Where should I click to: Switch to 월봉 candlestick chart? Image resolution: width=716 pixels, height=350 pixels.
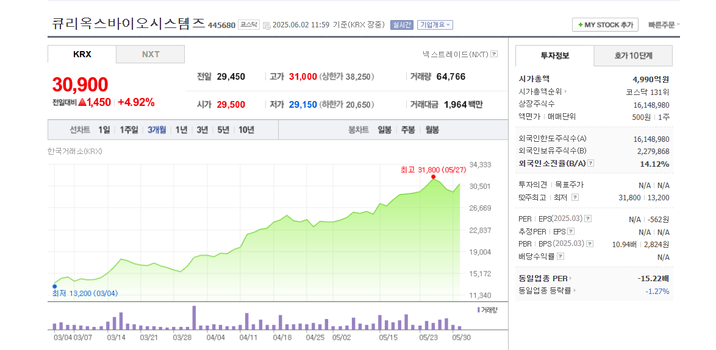pyautogui.click(x=432, y=130)
